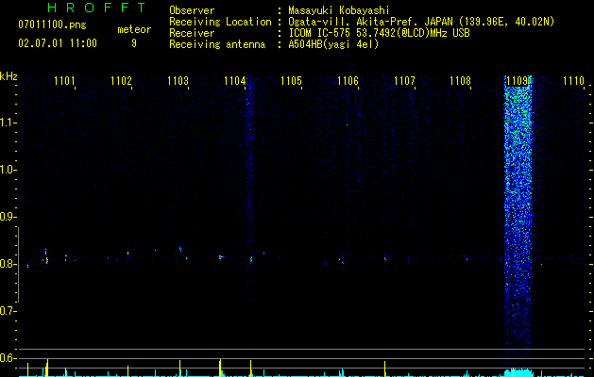Click the kHz axis unit label
This screenshot has width=594, height=377.
click(8, 76)
